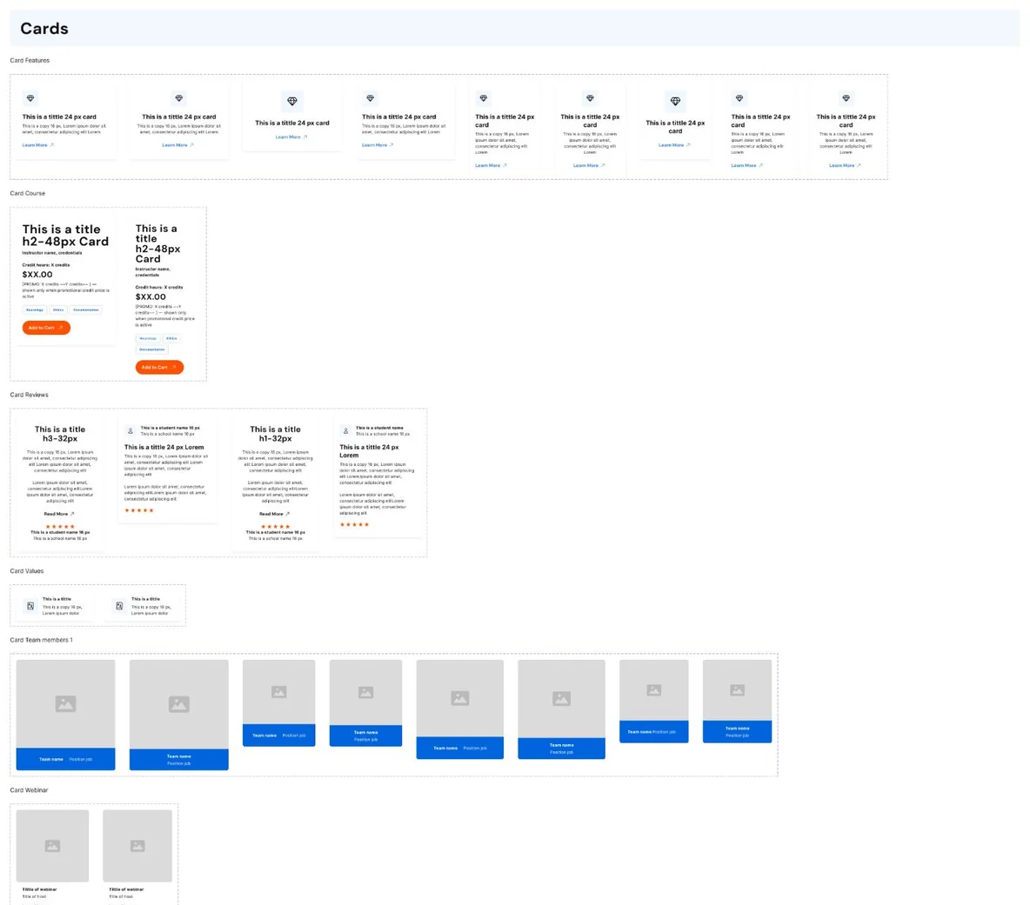Select the Documentation tag on the wide course card
Image resolution: width=1030 pixels, height=905 pixels.
coord(86,309)
